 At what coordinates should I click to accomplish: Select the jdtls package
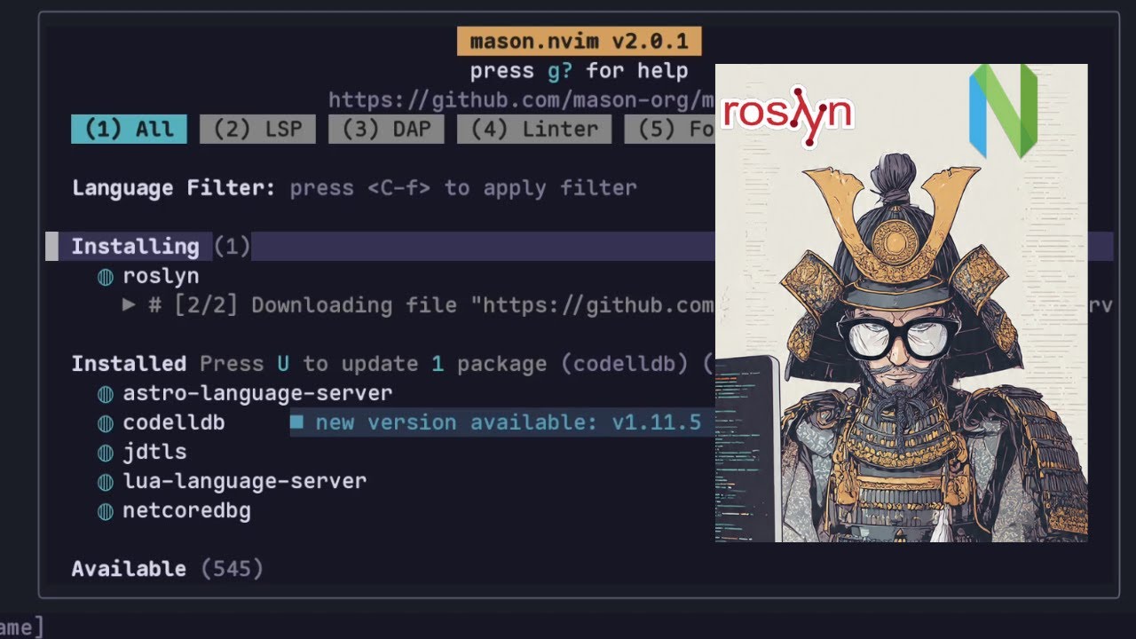click(154, 452)
